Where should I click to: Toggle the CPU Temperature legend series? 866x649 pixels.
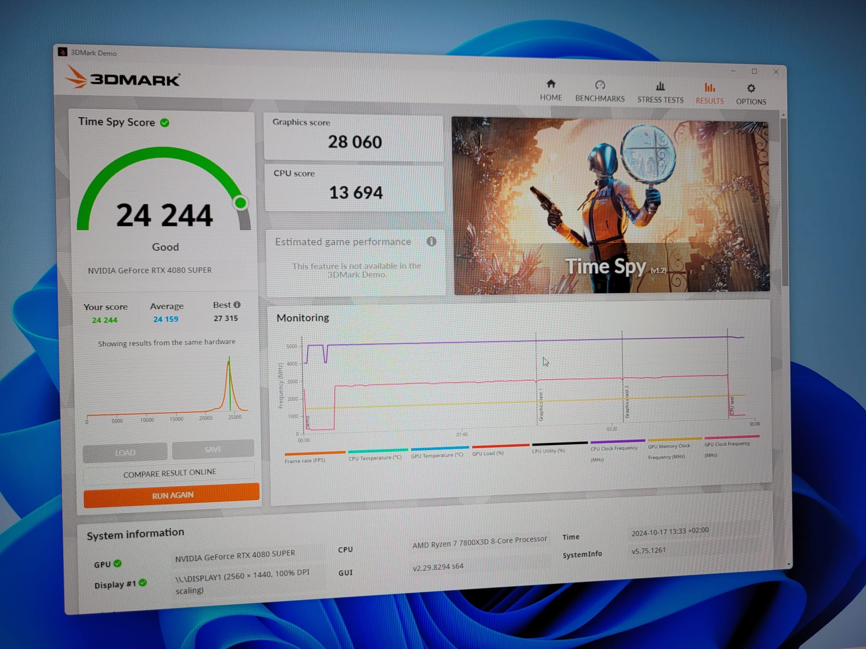coord(375,458)
